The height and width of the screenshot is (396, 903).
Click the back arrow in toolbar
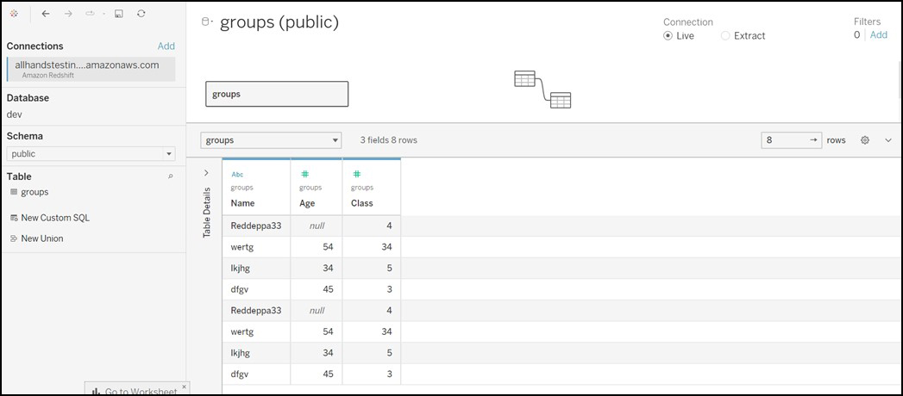coord(46,15)
